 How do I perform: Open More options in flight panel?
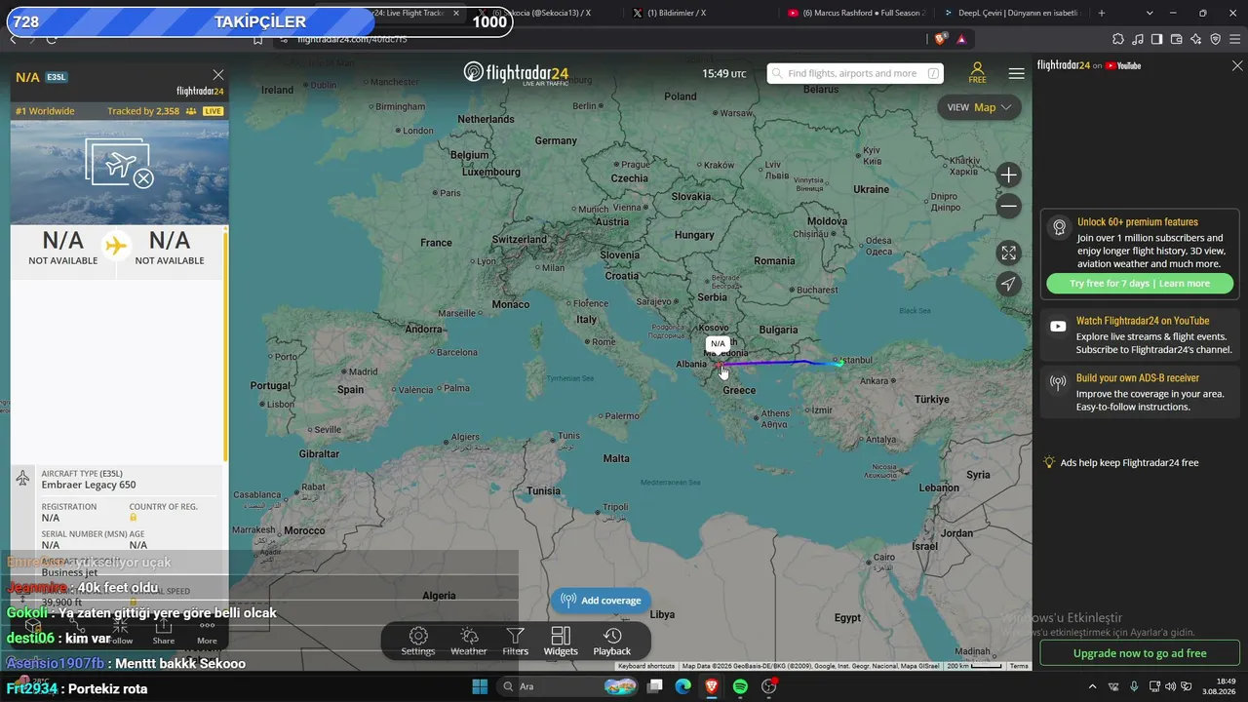click(207, 632)
